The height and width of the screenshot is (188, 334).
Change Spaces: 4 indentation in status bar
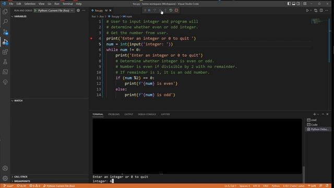(245, 186)
